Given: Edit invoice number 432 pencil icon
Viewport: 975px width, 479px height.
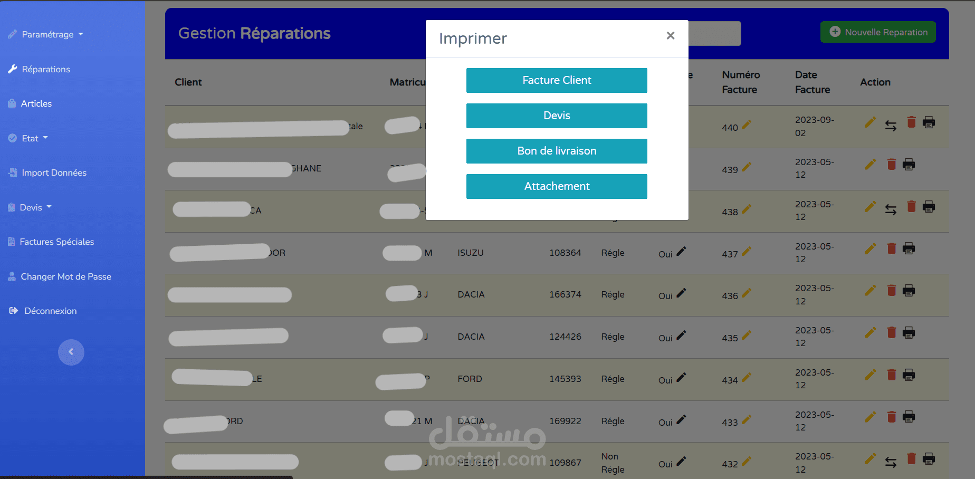Looking at the screenshot, I should (747, 462).
